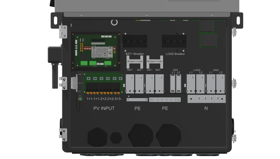Click the BAT− Bridged Inside bracket
Viewport: 280px width, 159px height.
(154, 62)
